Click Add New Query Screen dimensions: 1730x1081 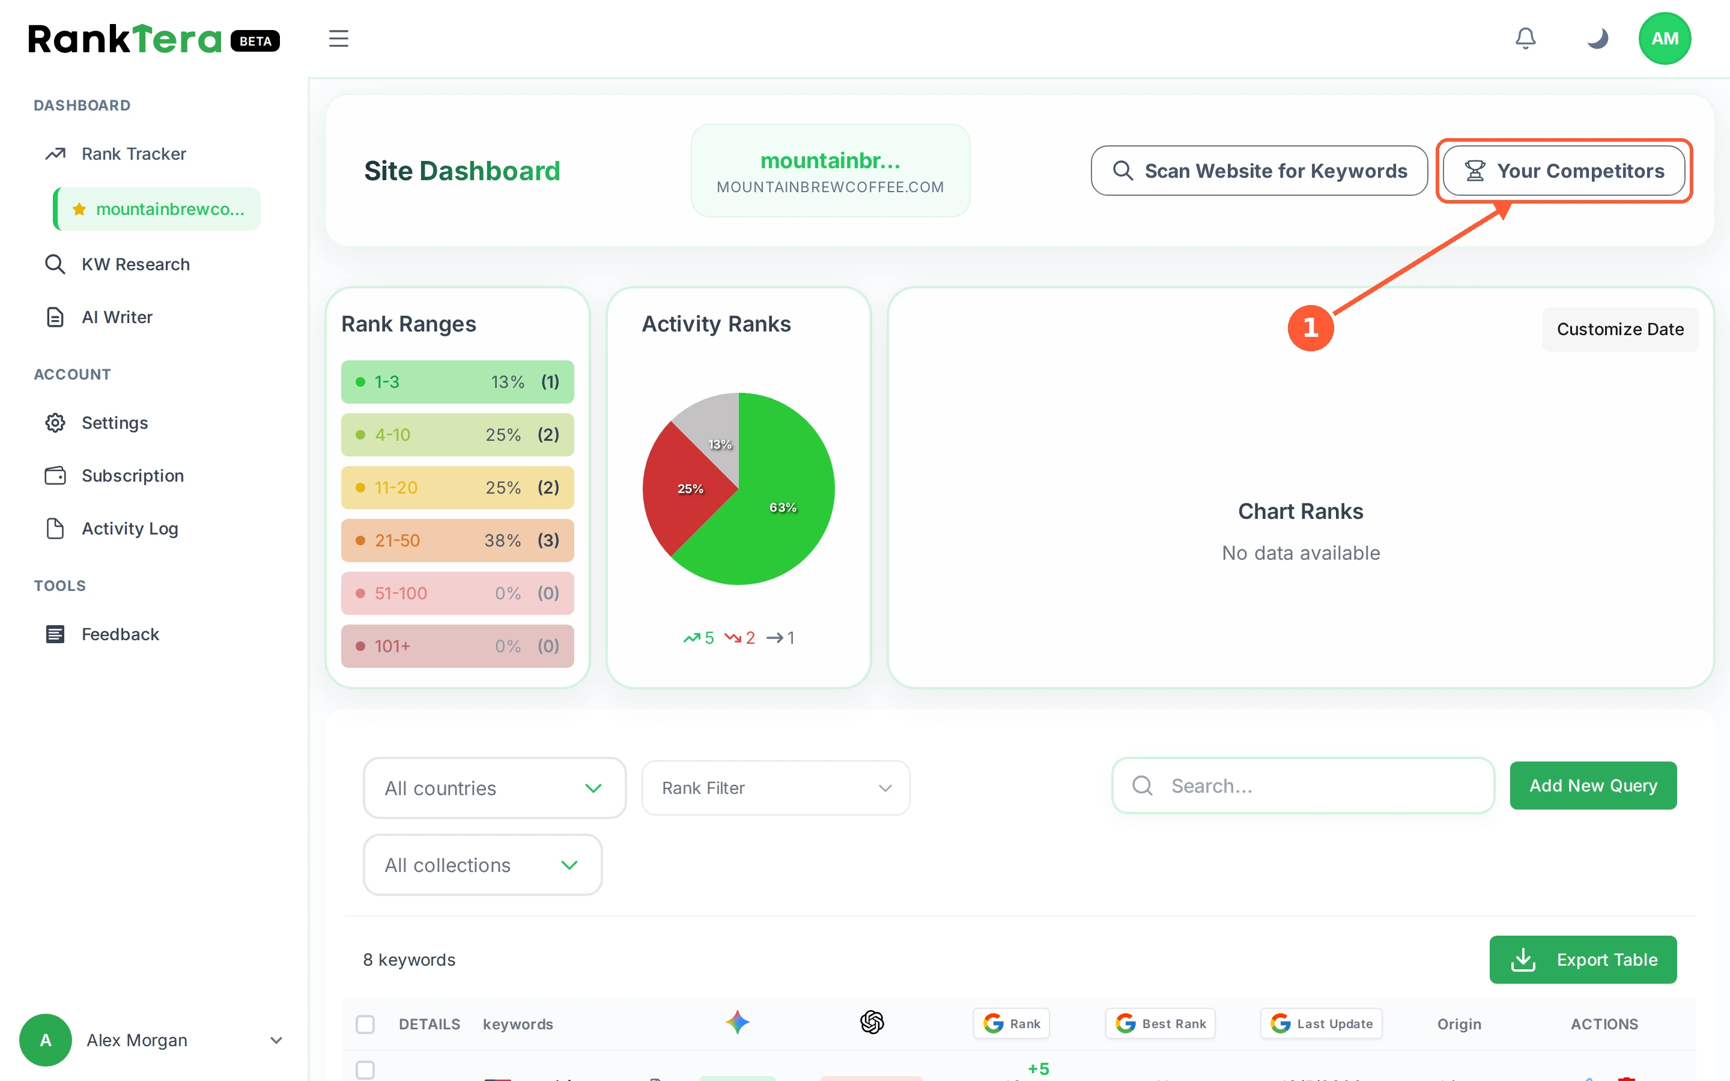1593,786
